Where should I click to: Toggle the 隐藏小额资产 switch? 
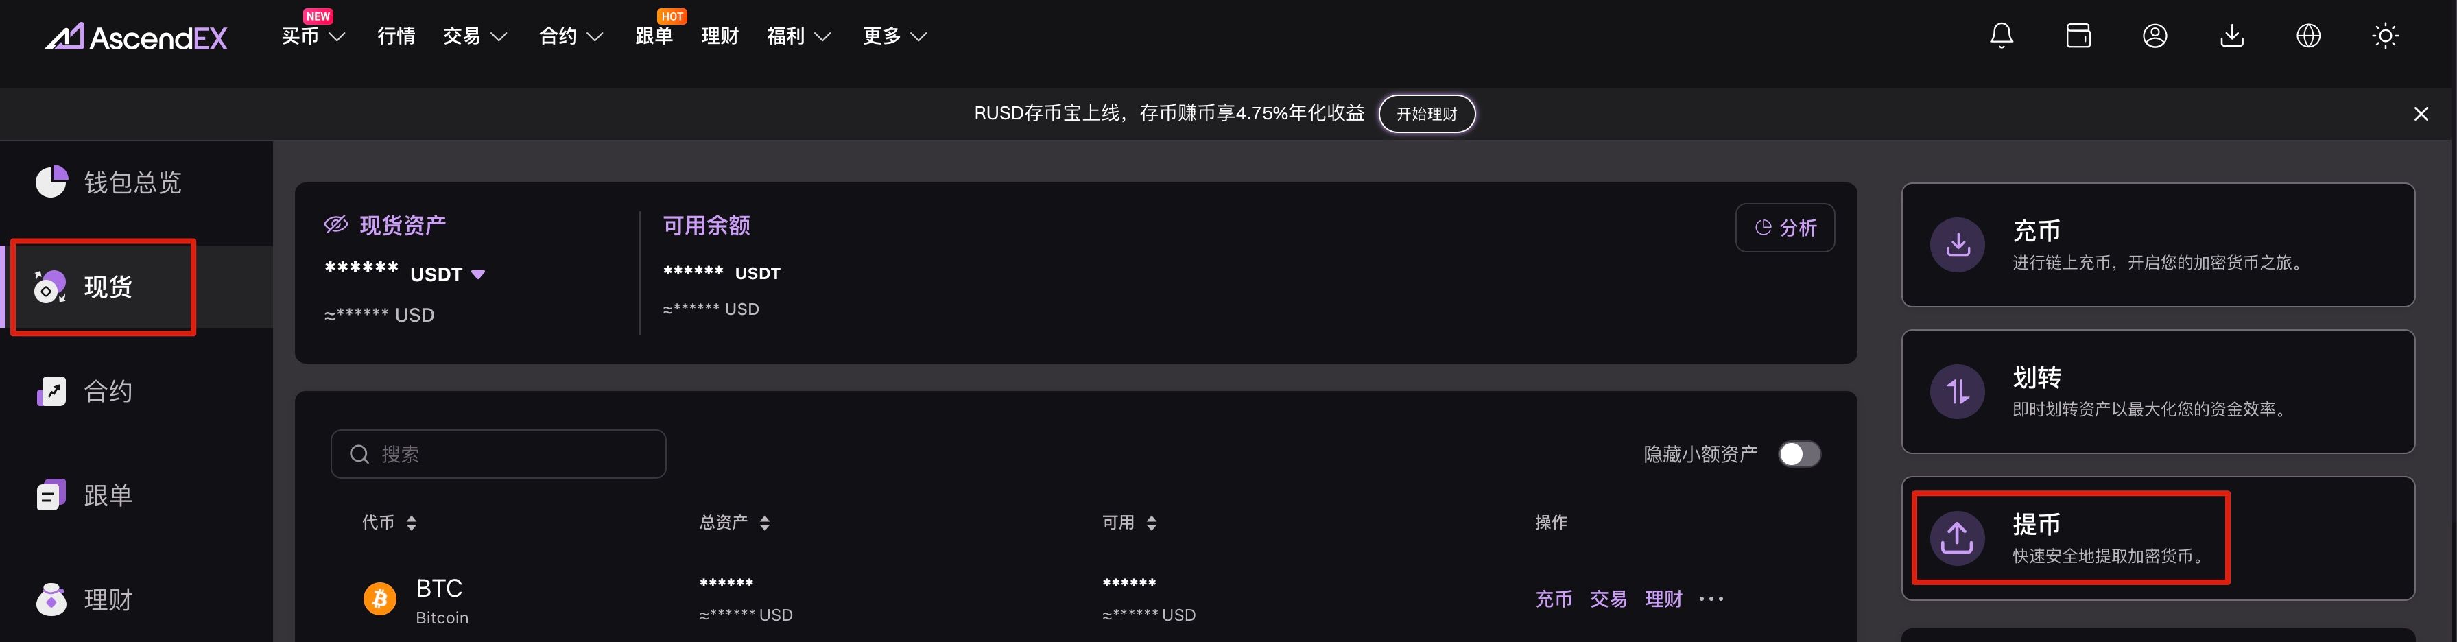click(1799, 454)
